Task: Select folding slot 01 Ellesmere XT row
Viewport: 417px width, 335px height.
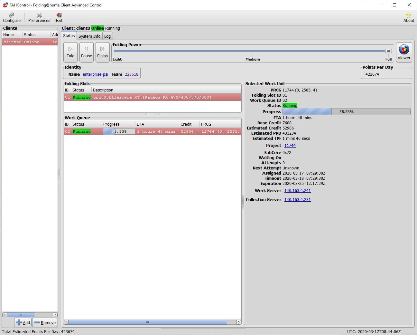Action: point(153,97)
